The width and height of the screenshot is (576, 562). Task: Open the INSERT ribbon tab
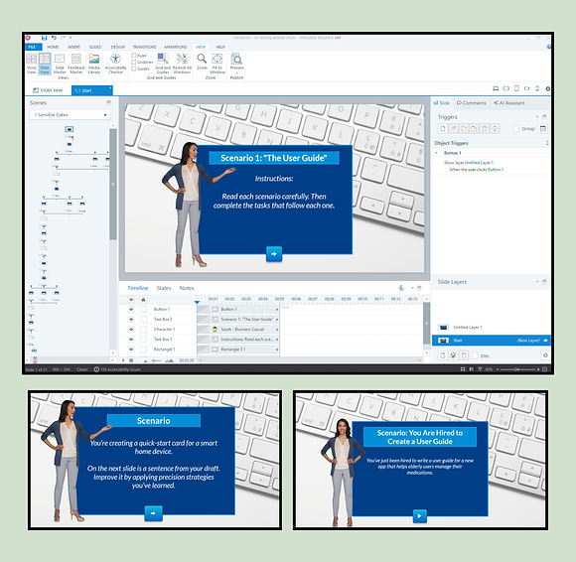(x=73, y=47)
